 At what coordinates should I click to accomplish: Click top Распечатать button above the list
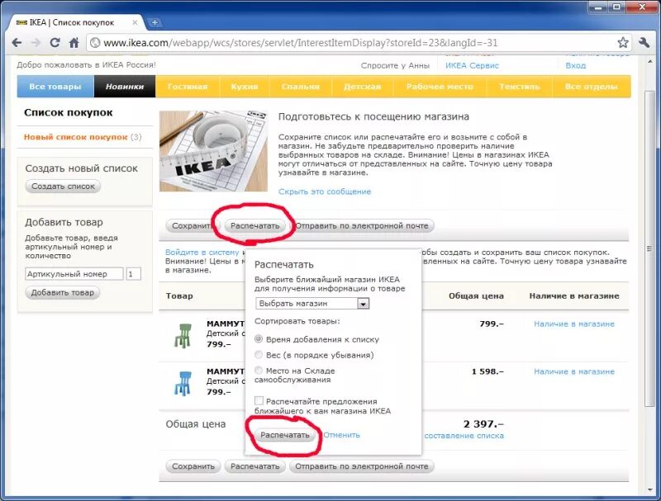point(255,225)
